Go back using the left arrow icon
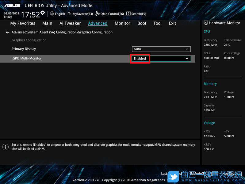This screenshot has width=245, height=184. coord(8,32)
